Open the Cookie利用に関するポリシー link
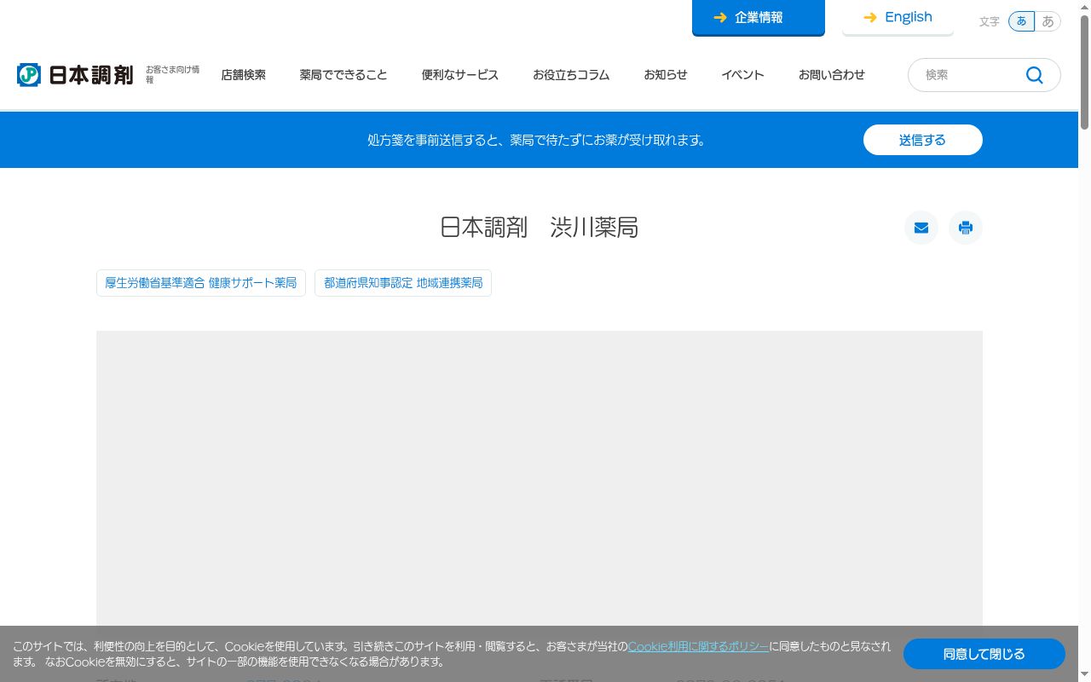This screenshot has height=682, width=1091. [698, 646]
